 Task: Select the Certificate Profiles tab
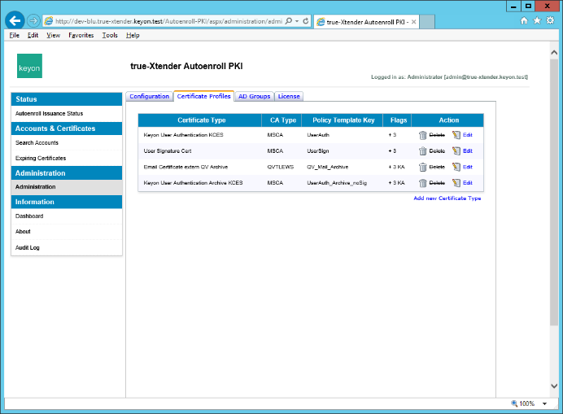pyautogui.click(x=203, y=96)
